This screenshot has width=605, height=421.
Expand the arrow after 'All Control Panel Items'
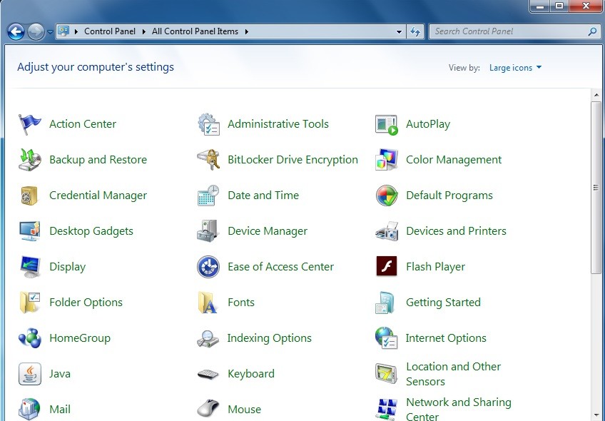(x=246, y=31)
